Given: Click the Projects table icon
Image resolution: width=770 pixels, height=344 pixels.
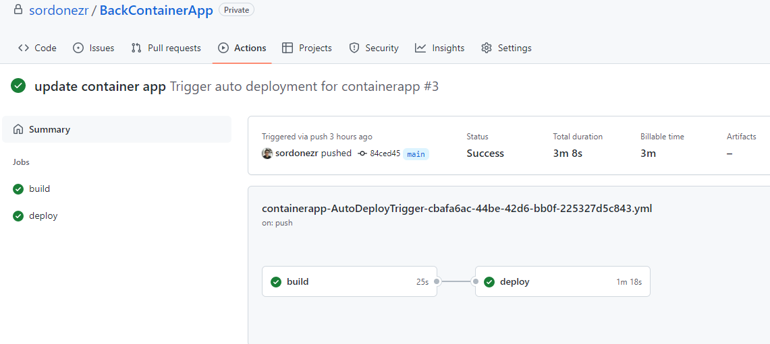Looking at the screenshot, I should [287, 48].
